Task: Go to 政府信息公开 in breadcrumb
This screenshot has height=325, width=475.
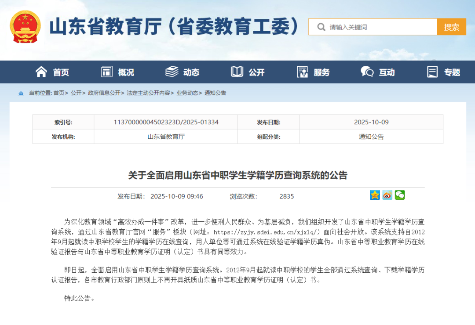Action: click(104, 93)
